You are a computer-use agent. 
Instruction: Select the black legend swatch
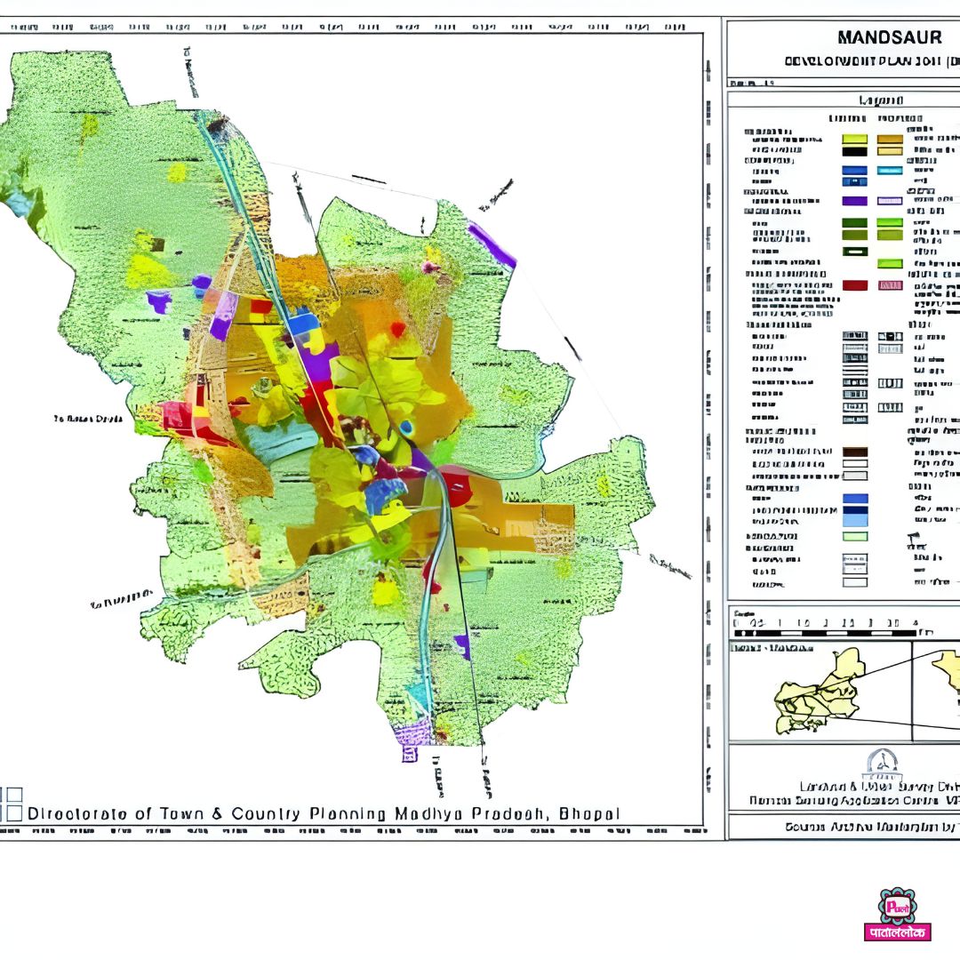click(854, 151)
